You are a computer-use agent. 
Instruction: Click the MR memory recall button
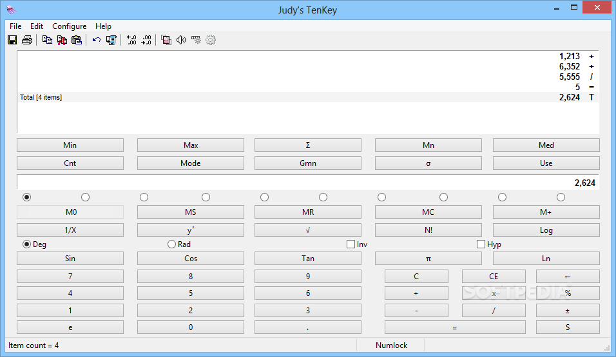(308, 212)
